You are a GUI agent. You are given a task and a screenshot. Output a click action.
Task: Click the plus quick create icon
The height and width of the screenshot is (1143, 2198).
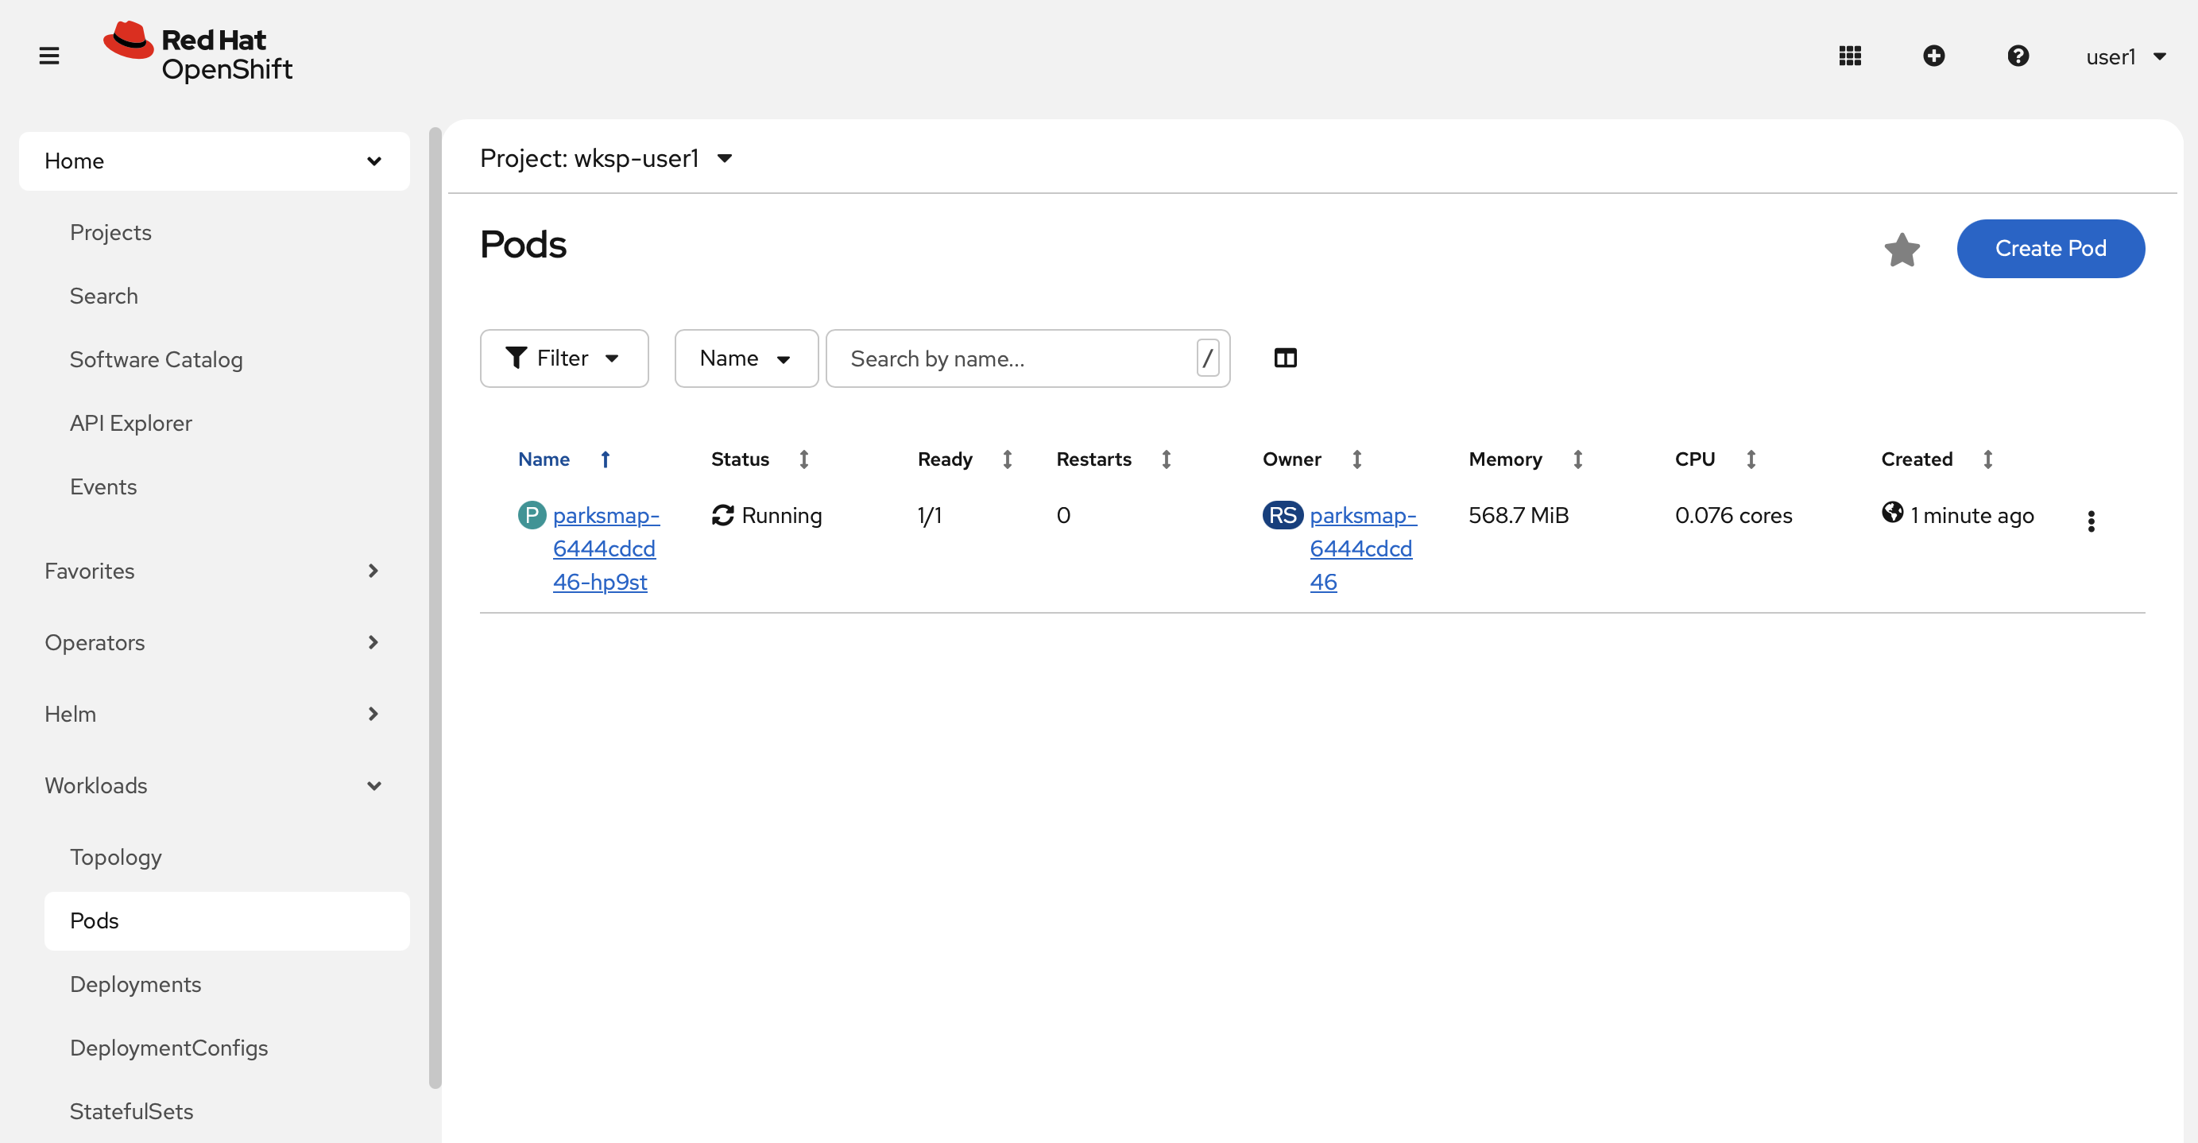pos(1933,56)
